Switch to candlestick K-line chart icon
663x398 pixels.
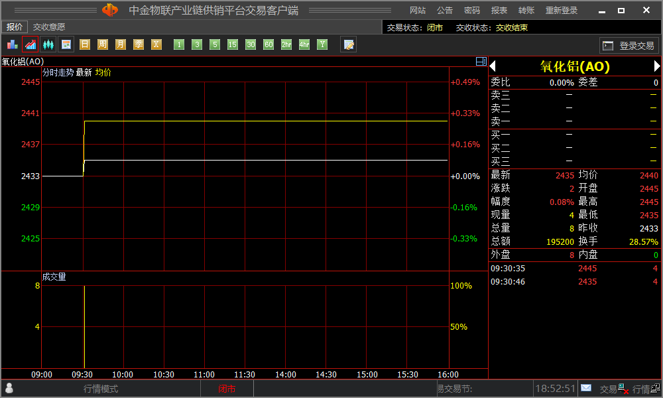[x=48, y=44]
